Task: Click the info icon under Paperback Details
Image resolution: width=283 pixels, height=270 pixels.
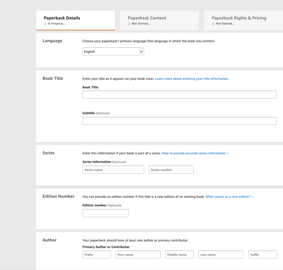Action: click(x=45, y=23)
